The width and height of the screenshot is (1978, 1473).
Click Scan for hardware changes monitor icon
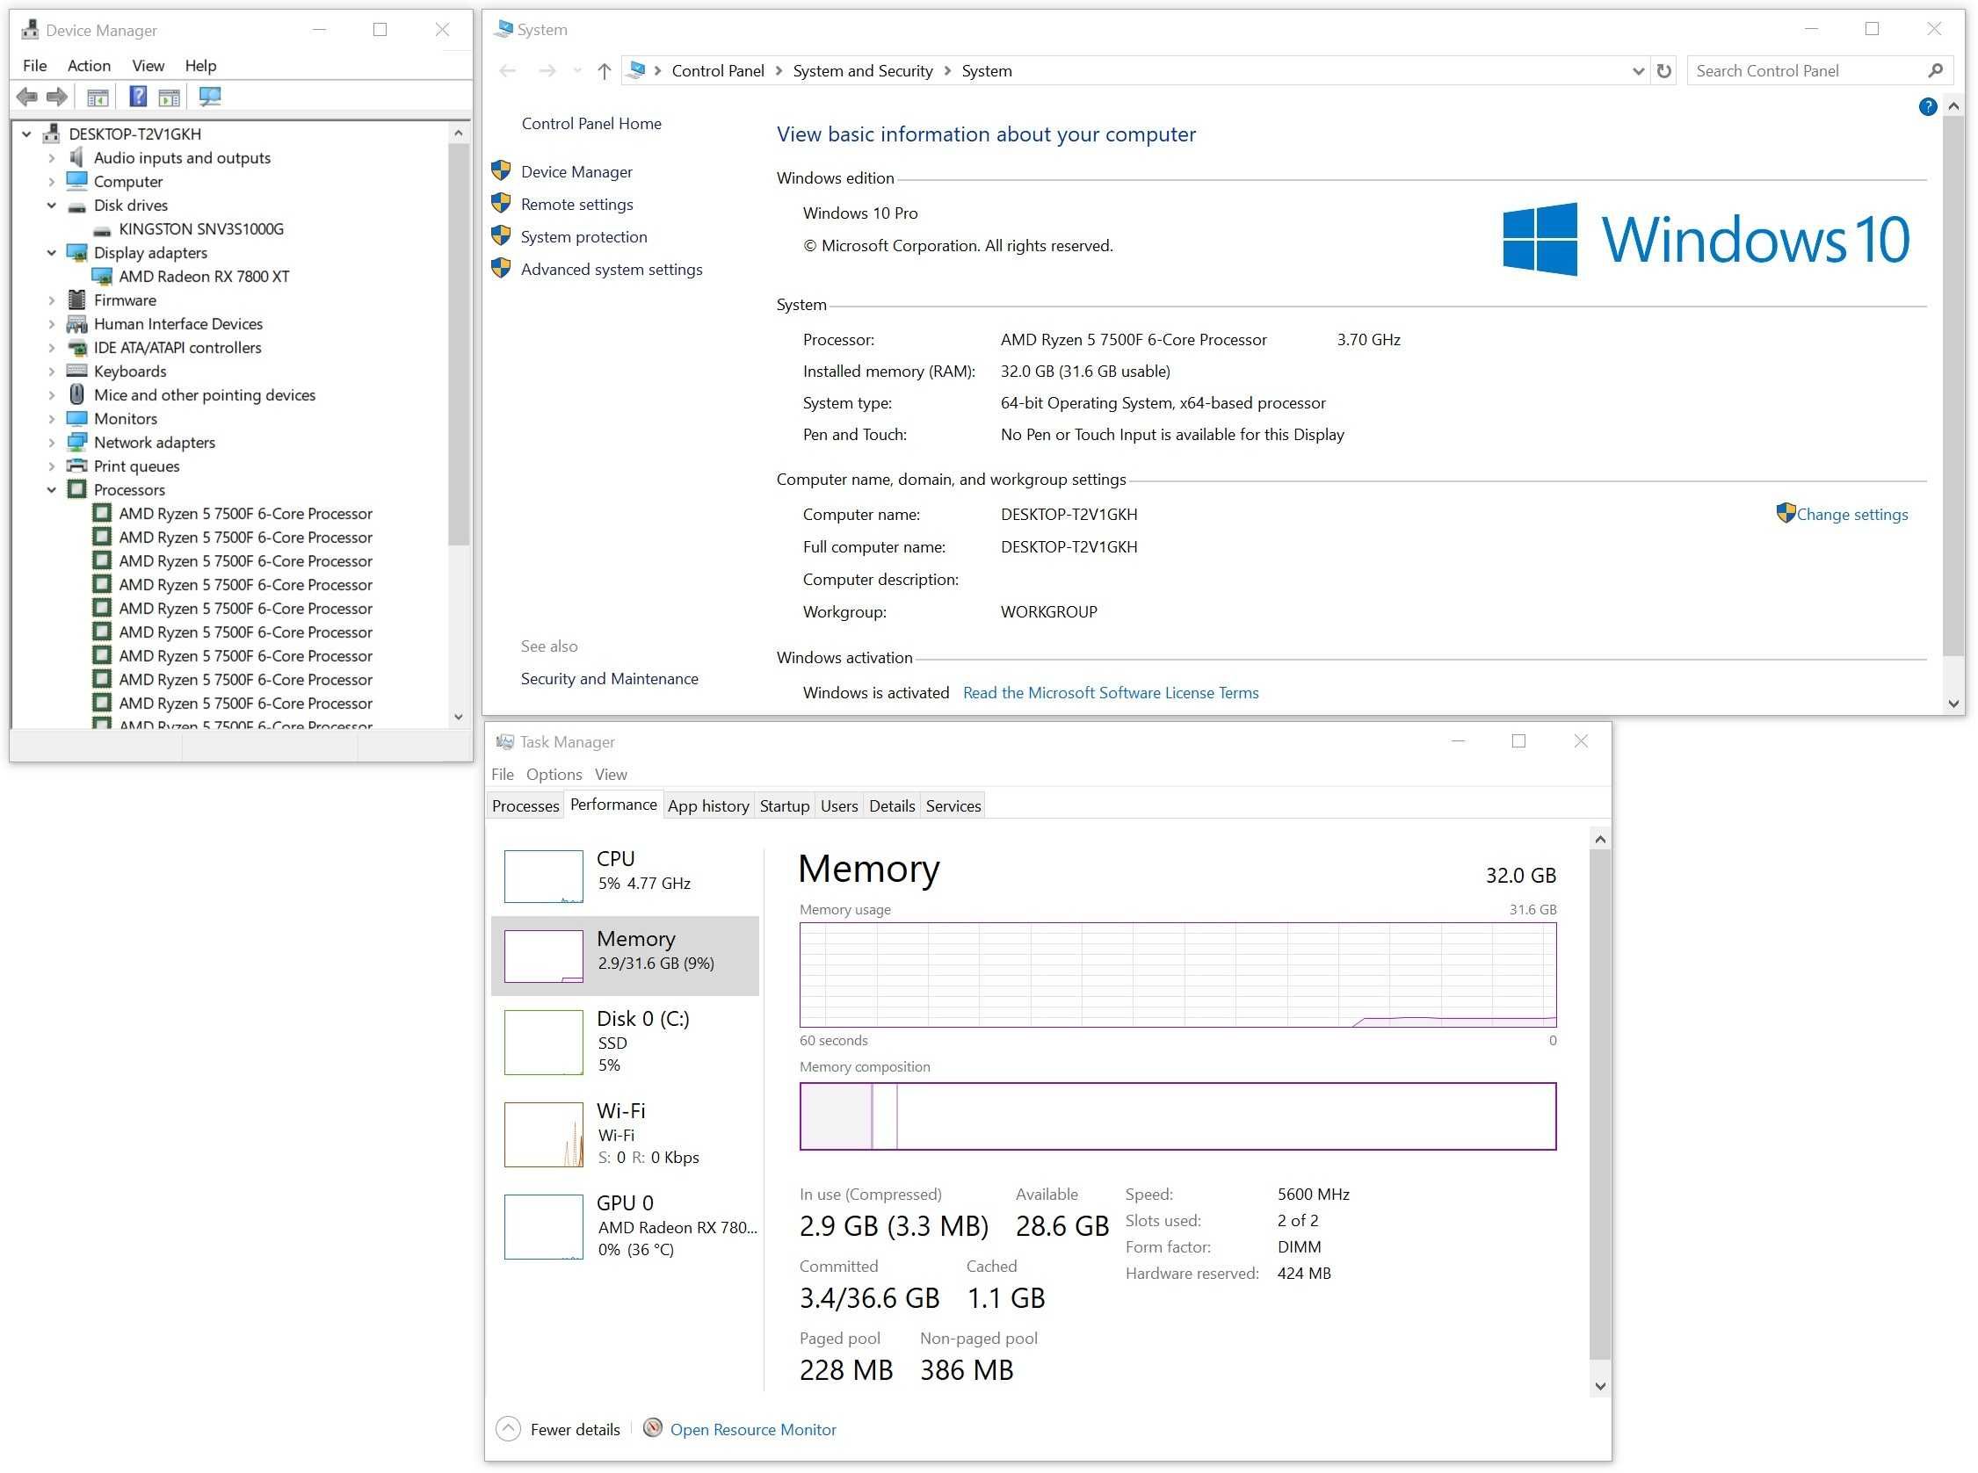211,97
